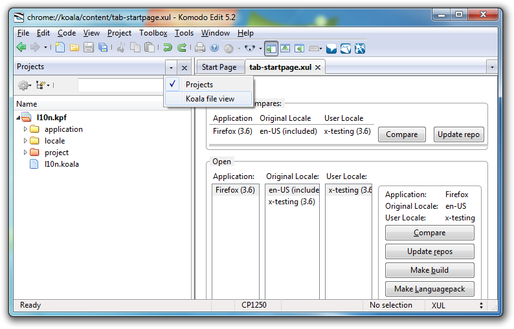Toggle the right pane visibility icon
Screen dimensions: 514x329
click(299, 48)
